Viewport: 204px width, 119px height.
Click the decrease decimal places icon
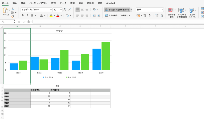click(x=162, y=15)
